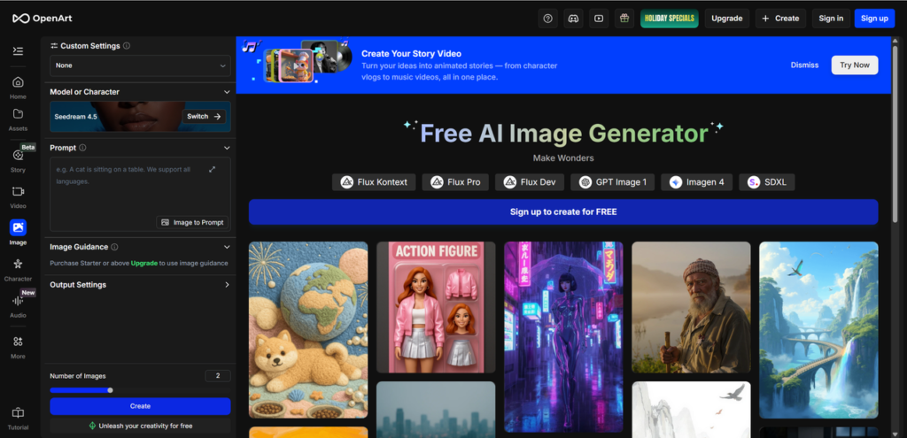Click the Sign in button
Image resolution: width=907 pixels, height=438 pixels.
click(831, 19)
